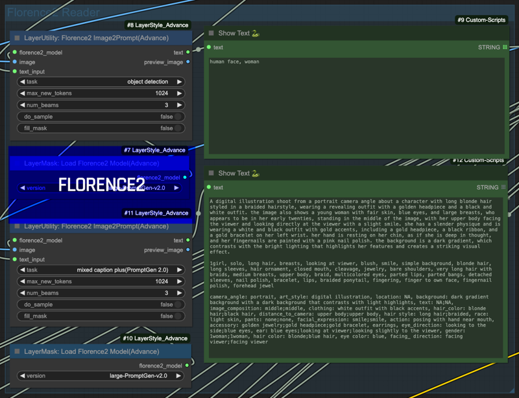The width and height of the screenshot is (519, 398).
Task: Collapse the Image2Prompt node set to mixed caption plus
Action: [x=17, y=226]
